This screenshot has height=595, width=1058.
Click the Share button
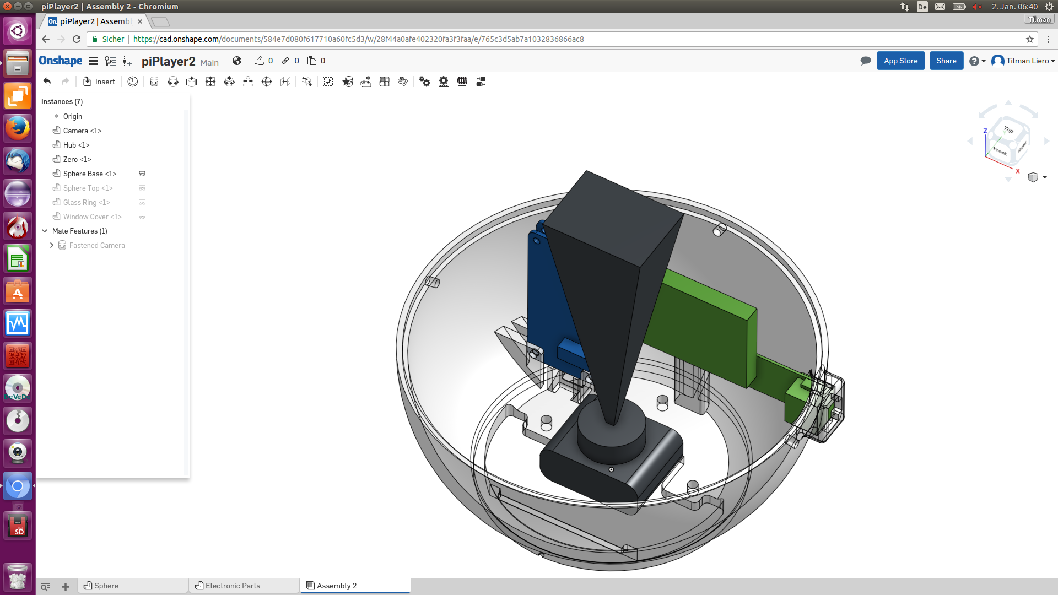[946, 61]
